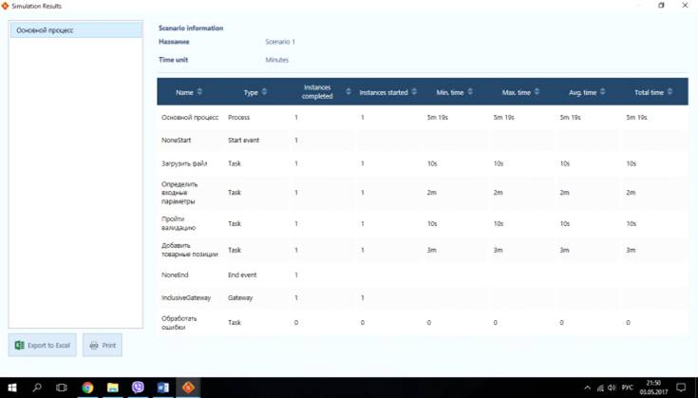
Task: Open Viber from the taskbar
Action: 138,388
